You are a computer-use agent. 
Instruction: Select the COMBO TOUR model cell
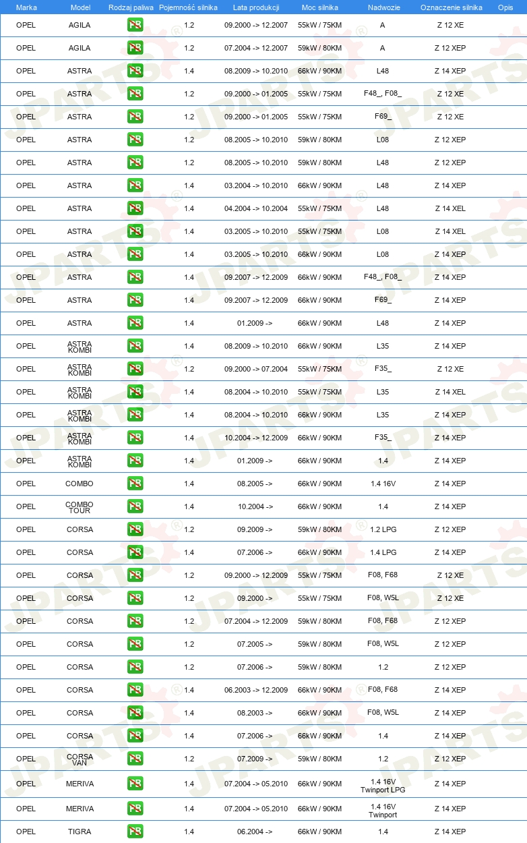80,507
